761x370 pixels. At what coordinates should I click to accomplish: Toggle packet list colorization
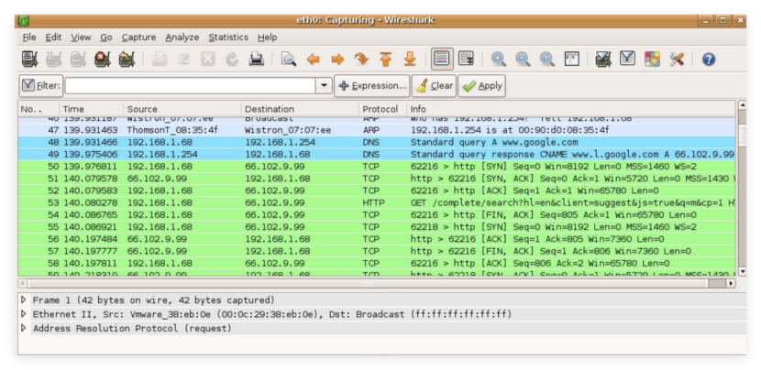pos(442,60)
